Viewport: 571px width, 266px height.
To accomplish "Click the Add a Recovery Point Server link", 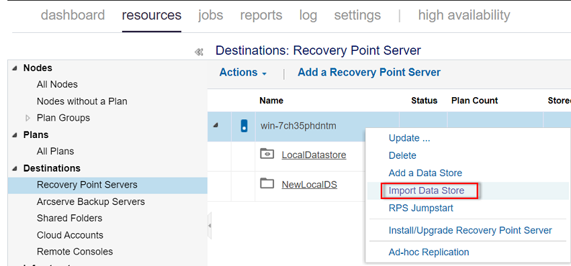I will (369, 72).
